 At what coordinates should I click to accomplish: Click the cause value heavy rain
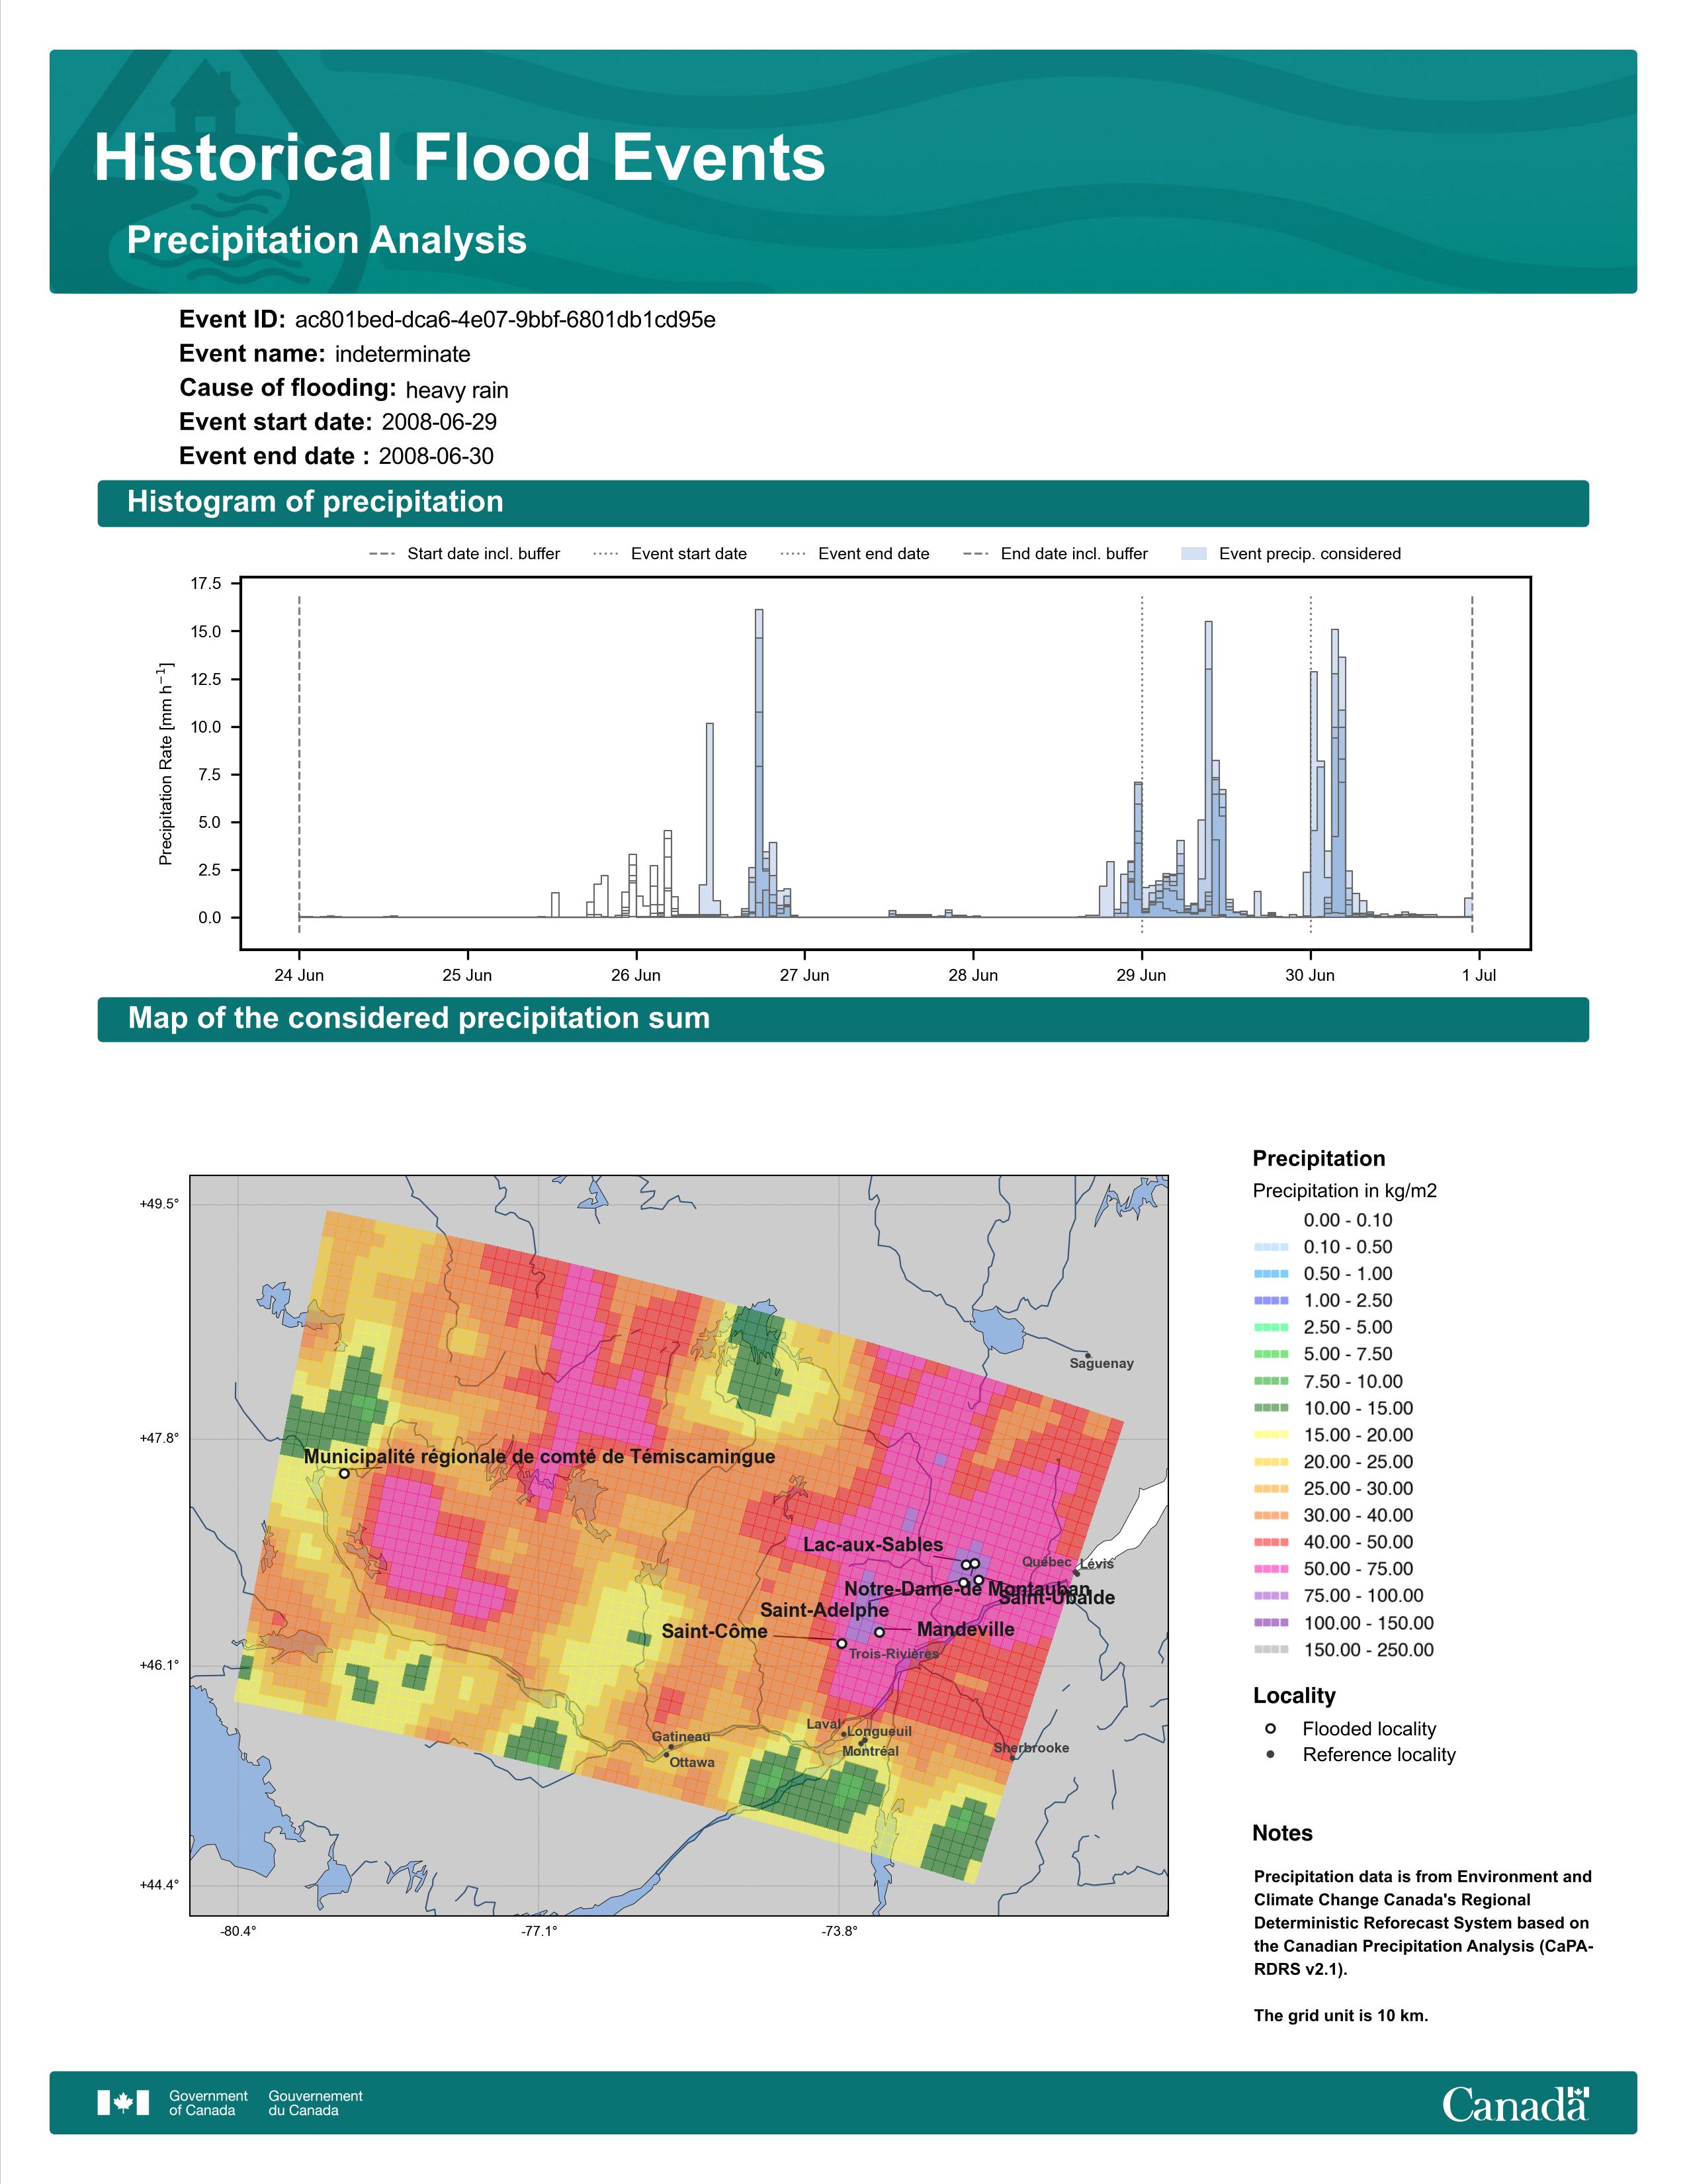click(456, 390)
